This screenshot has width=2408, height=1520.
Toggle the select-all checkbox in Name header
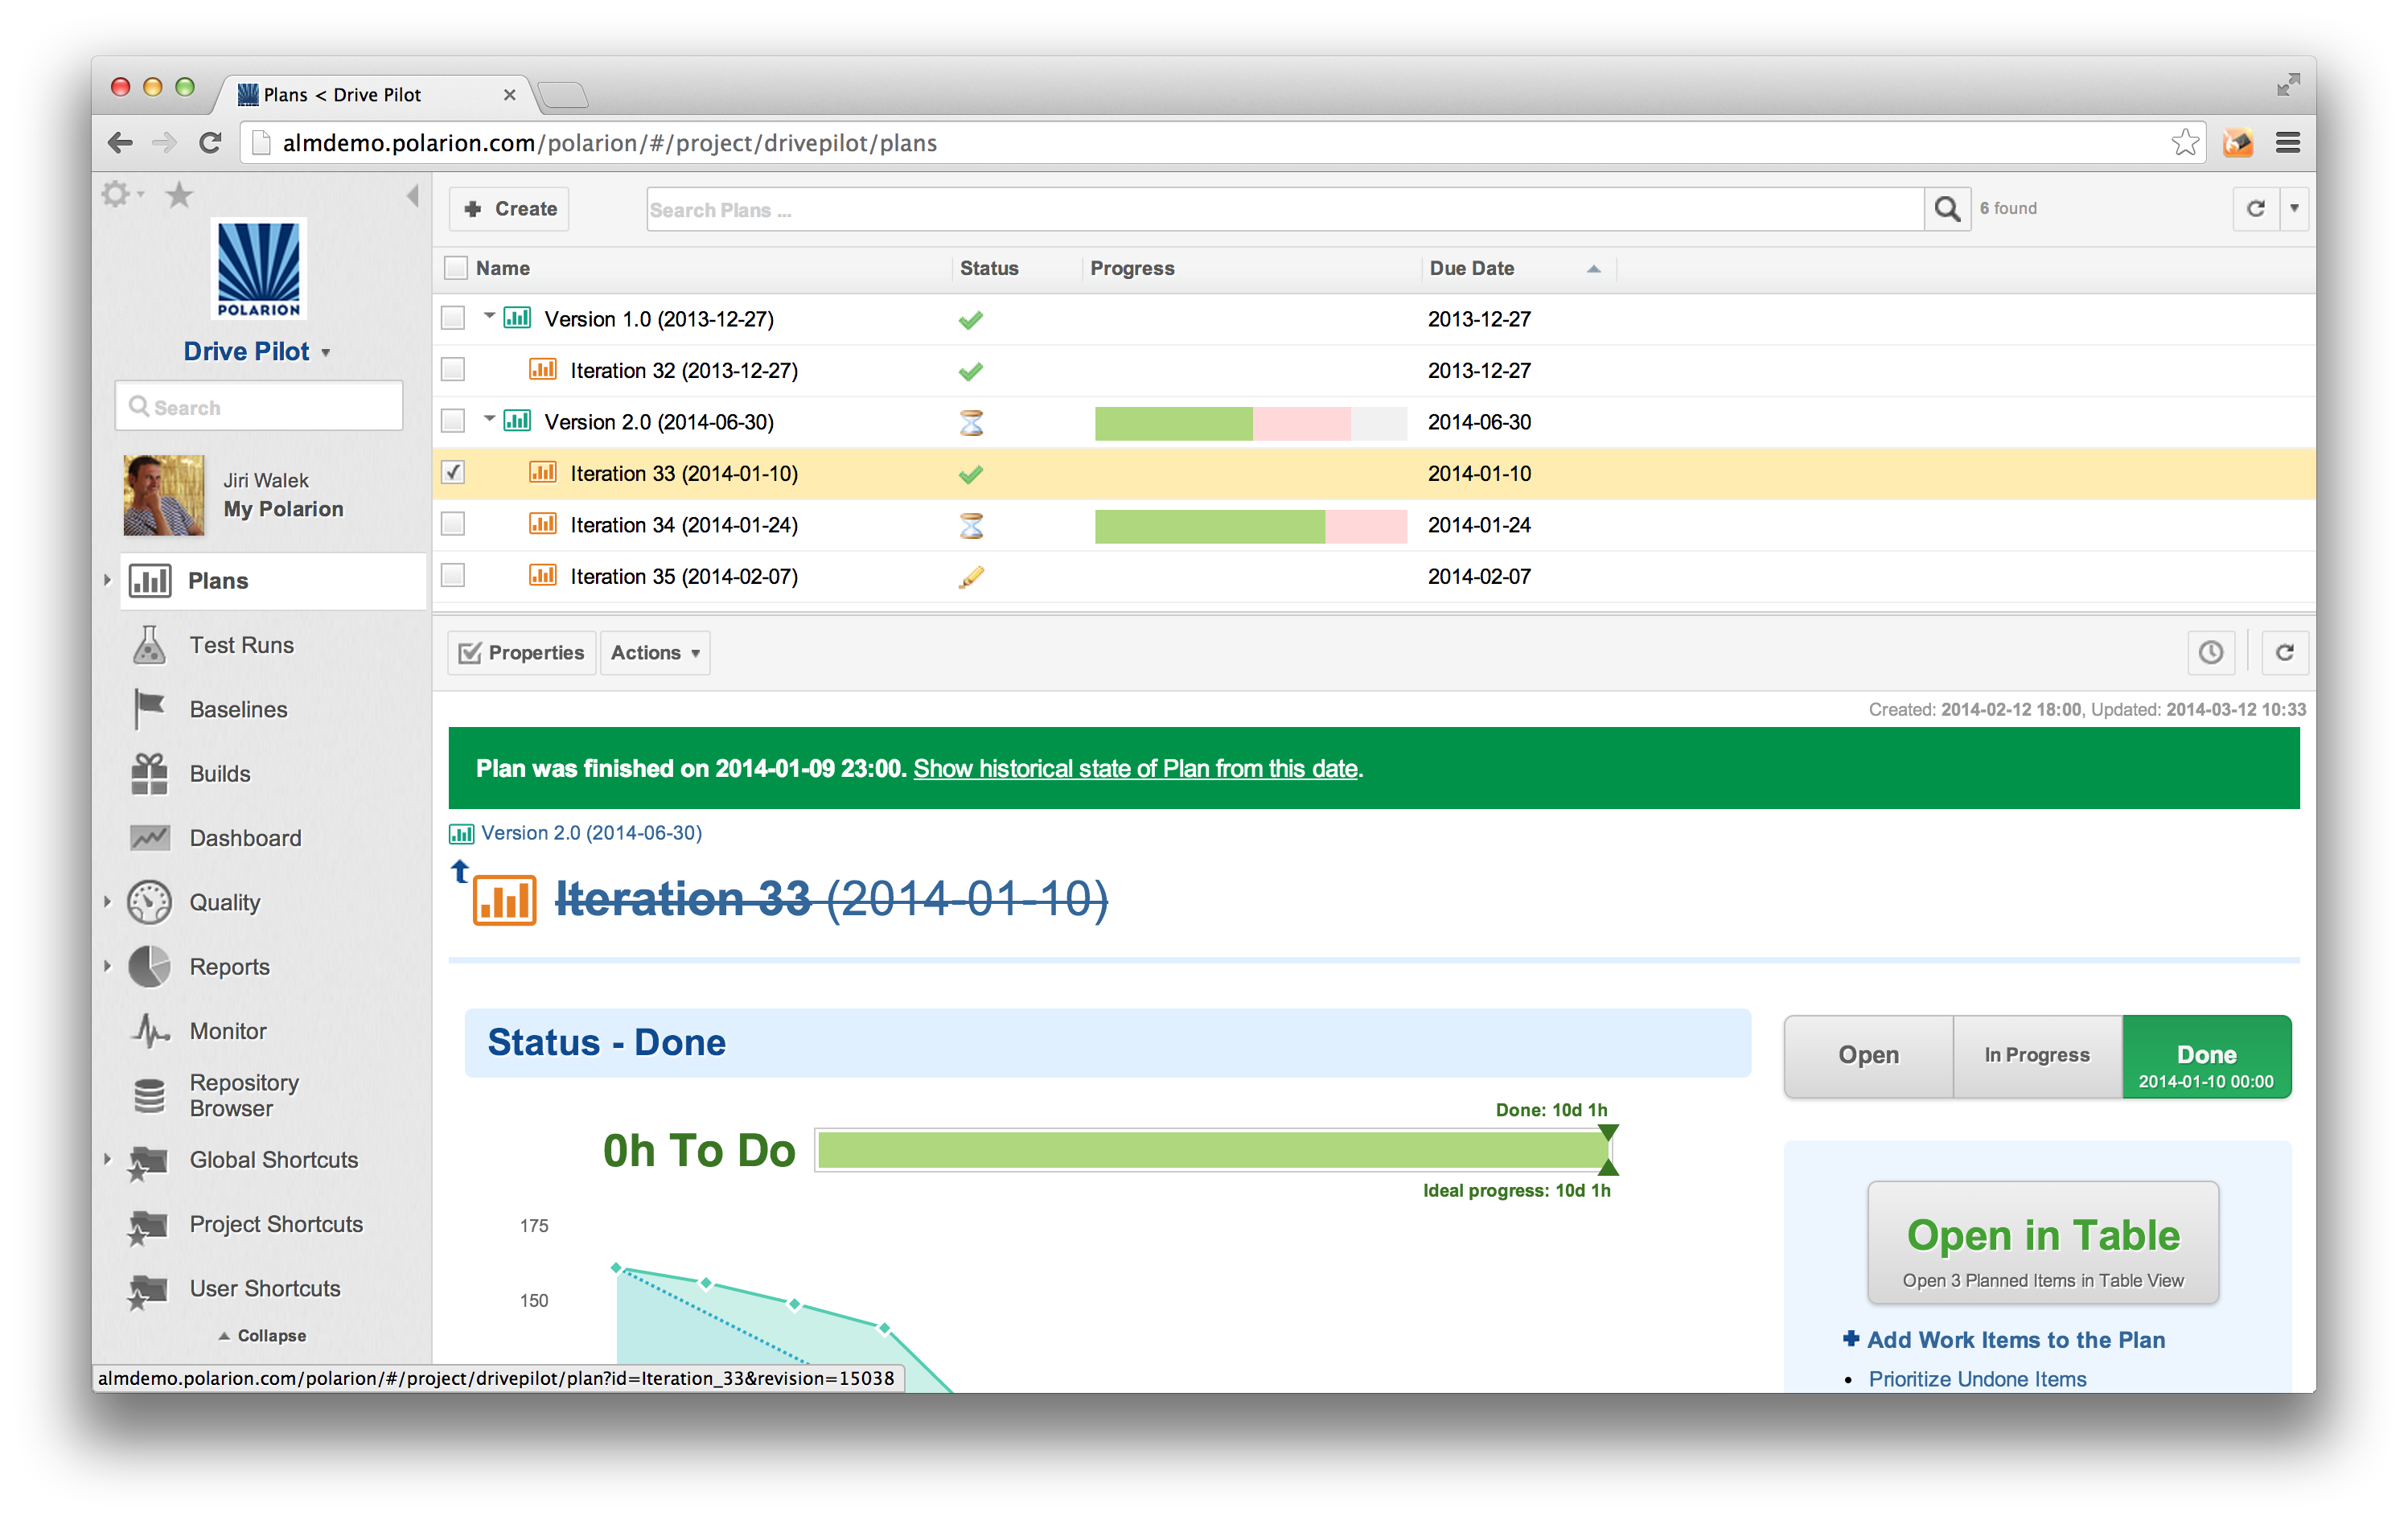click(456, 268)
